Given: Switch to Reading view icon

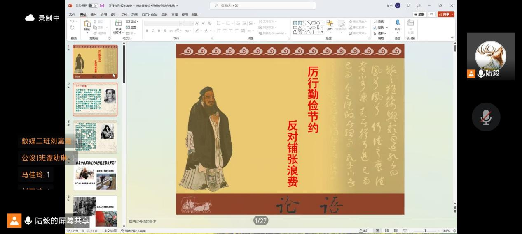Looking at the screenshot, I should [x=396, y=231].
